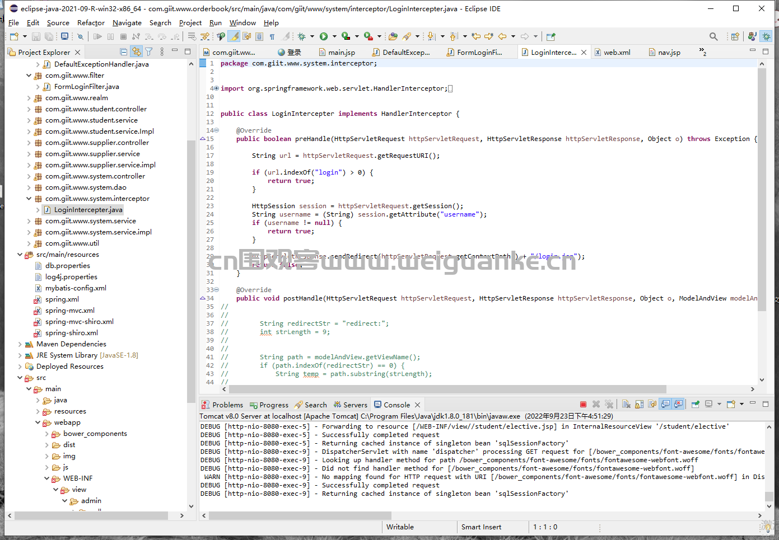
Task: Open the Problems view tab
Action: click(x=222, y=405)
